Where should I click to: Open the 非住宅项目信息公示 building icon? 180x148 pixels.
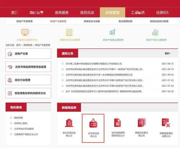point(69,123)
